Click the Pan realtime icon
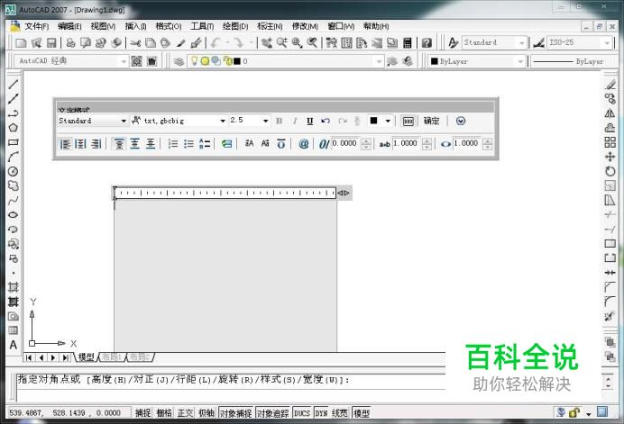The image size is (624, 424). click(x=267, y=42)
